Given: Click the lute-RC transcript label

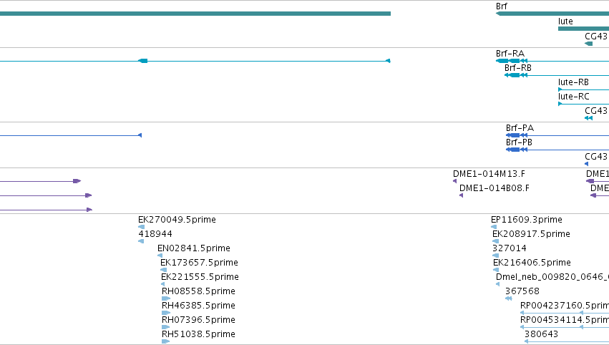Looking at the screenshot, I should 574,97.
